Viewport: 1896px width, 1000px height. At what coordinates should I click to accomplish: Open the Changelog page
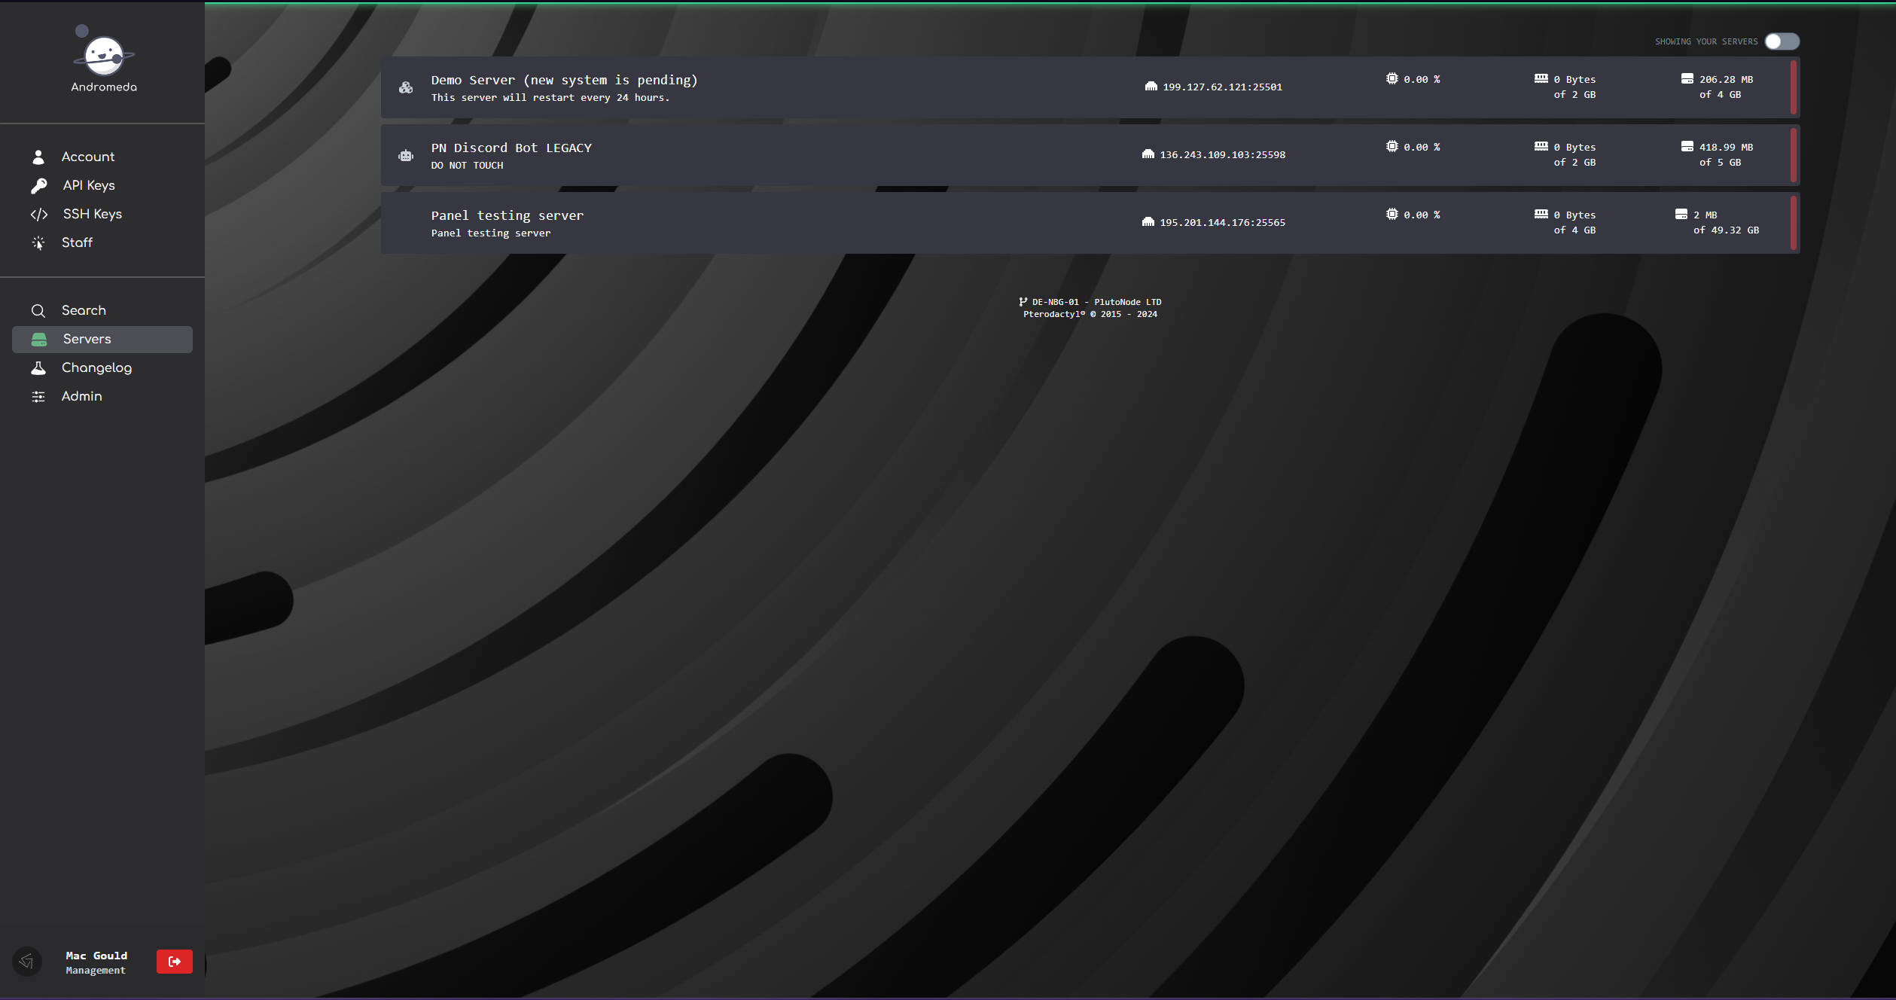coord(102,367)
